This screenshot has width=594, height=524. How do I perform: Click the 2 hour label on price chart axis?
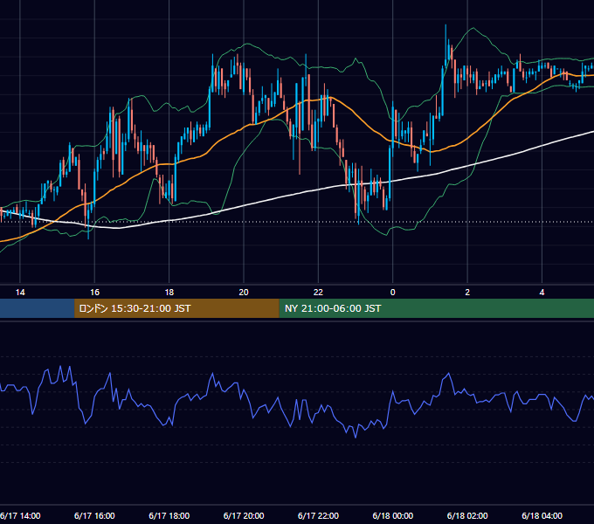467,293
